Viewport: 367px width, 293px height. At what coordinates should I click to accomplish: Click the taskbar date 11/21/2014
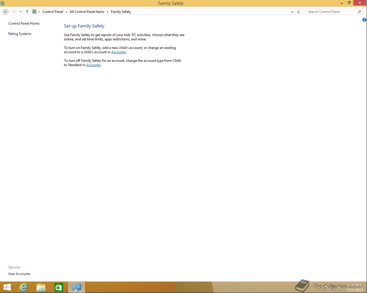tap(354, 290)
